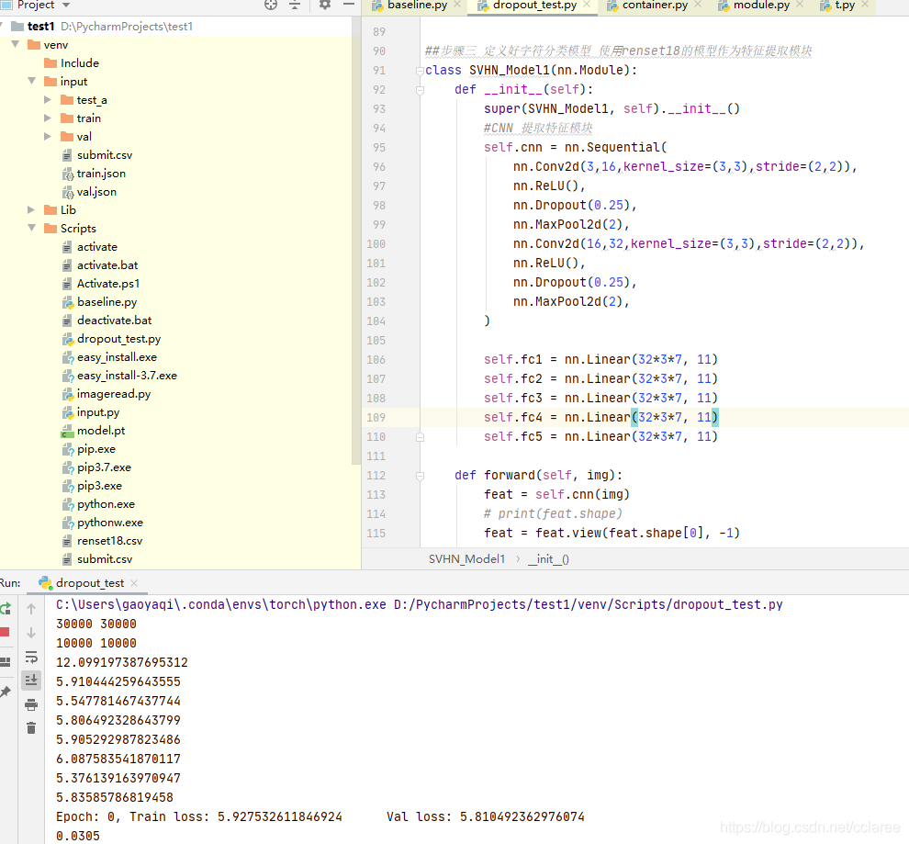909x844 pixels.
Task: Click SVHN_Model1 breadcrumb
Action: [x=466, y=558]
